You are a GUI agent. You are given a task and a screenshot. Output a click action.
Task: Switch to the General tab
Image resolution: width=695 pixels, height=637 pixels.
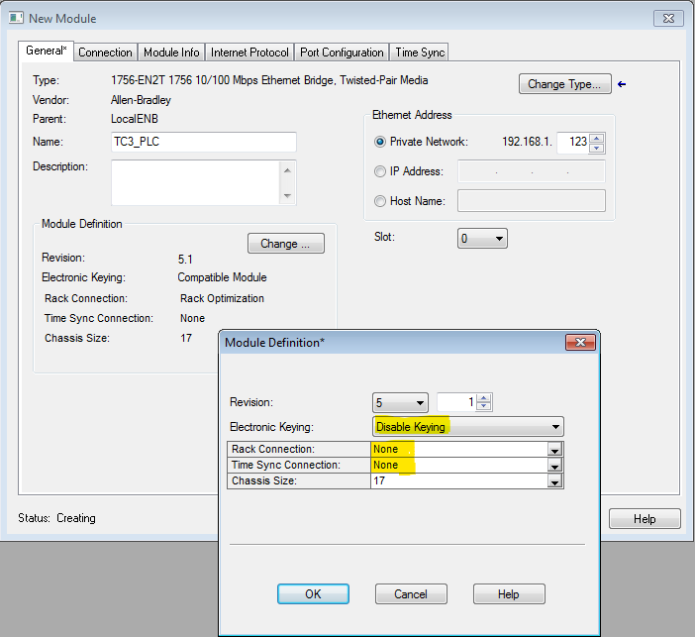tap(47, 51)
